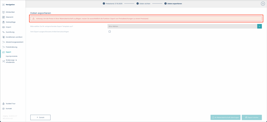Select Preisänderung in the navigation
The image size is (267, 122).
[11, 47]
